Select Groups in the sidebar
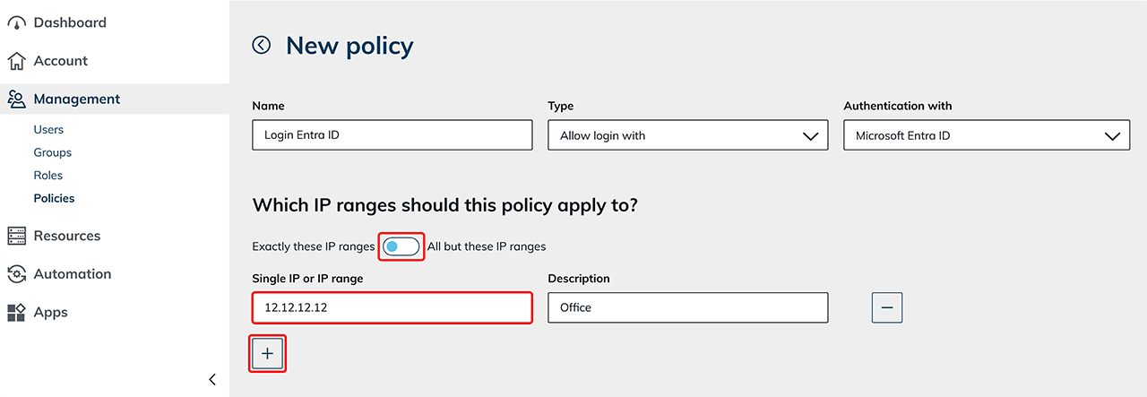This screenshot has width=1147, height=397. click(x=53, y=152)
